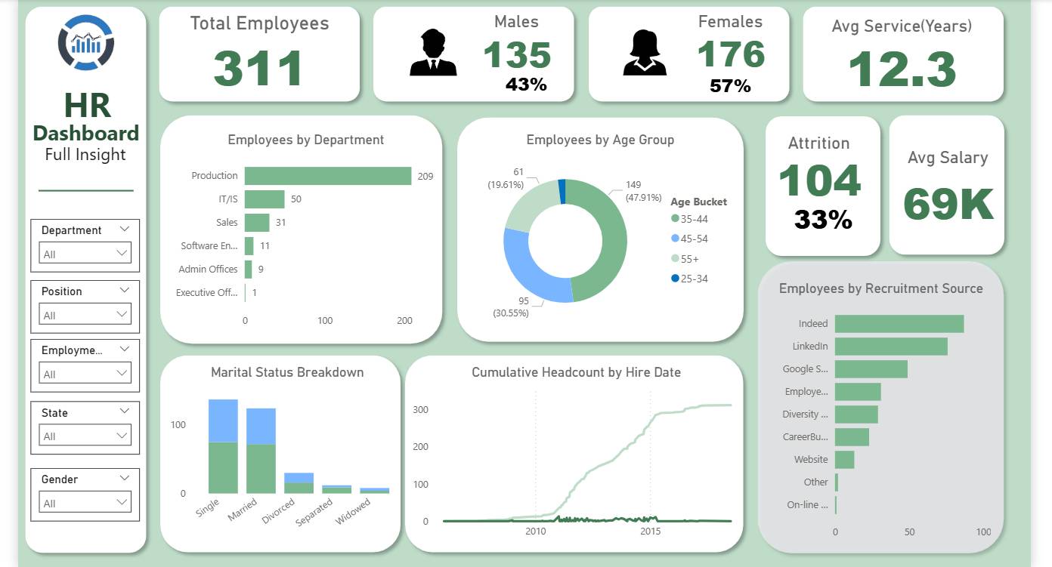Click the 43% males percentage
The image size is (1052, 567).
coord(526,85)
